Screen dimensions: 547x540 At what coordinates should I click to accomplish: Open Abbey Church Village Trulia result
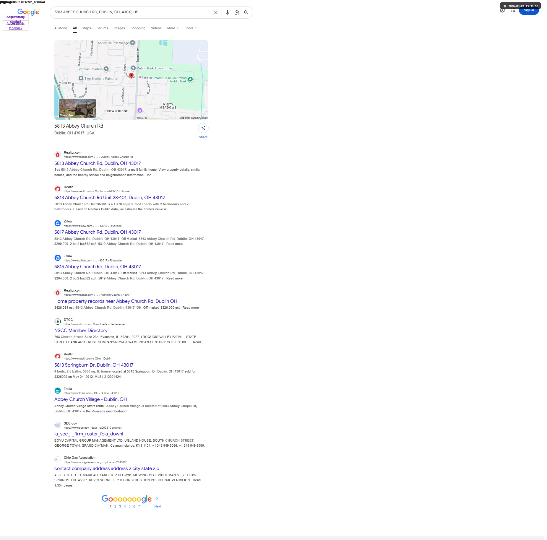[90, 399]
